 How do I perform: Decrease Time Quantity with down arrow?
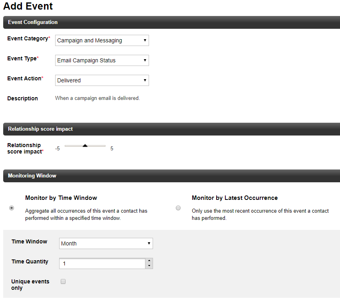(x=149, y=266)
